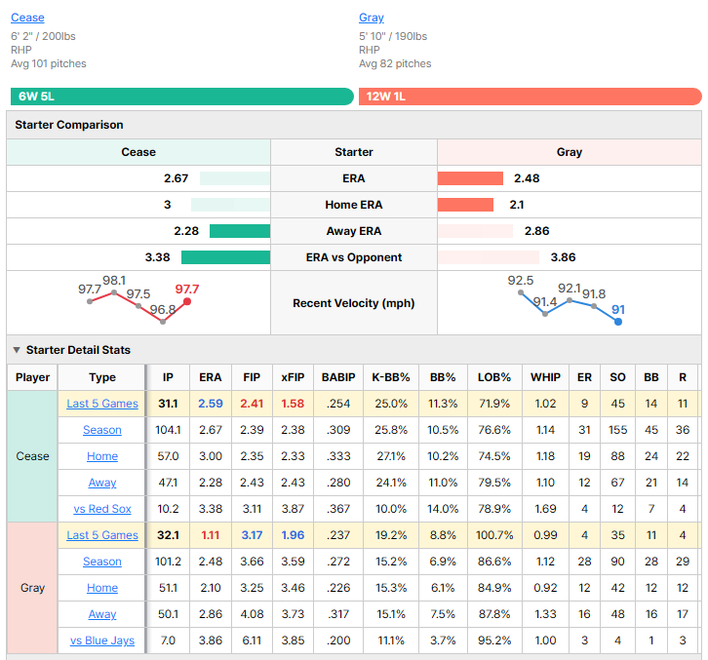Click Gray's Last 5 Games ERA value 1.11

[x=211, y=535]
